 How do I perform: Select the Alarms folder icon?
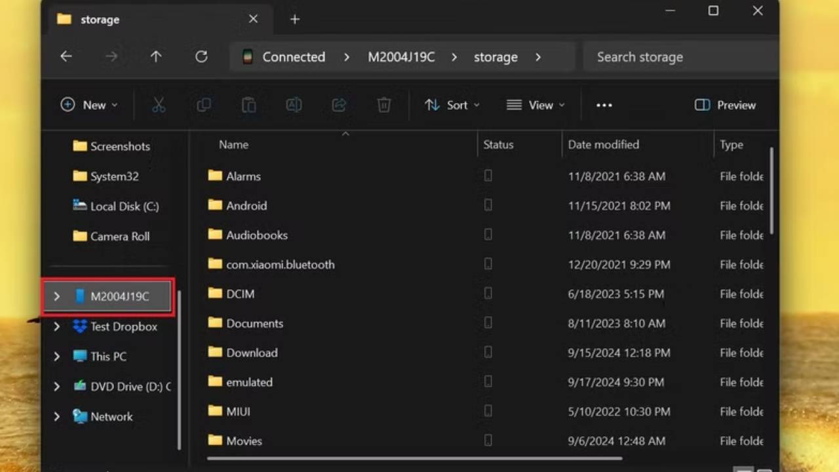point(215,176)
